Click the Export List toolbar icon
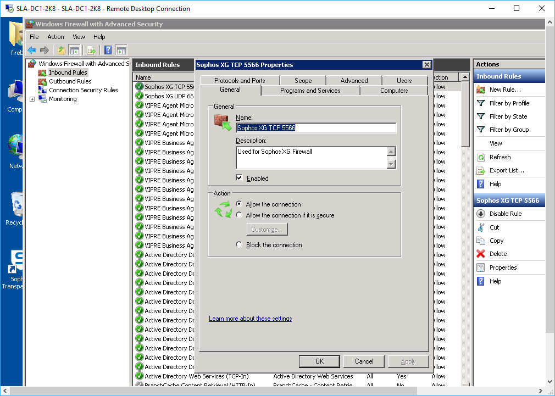 coord(91,50)
